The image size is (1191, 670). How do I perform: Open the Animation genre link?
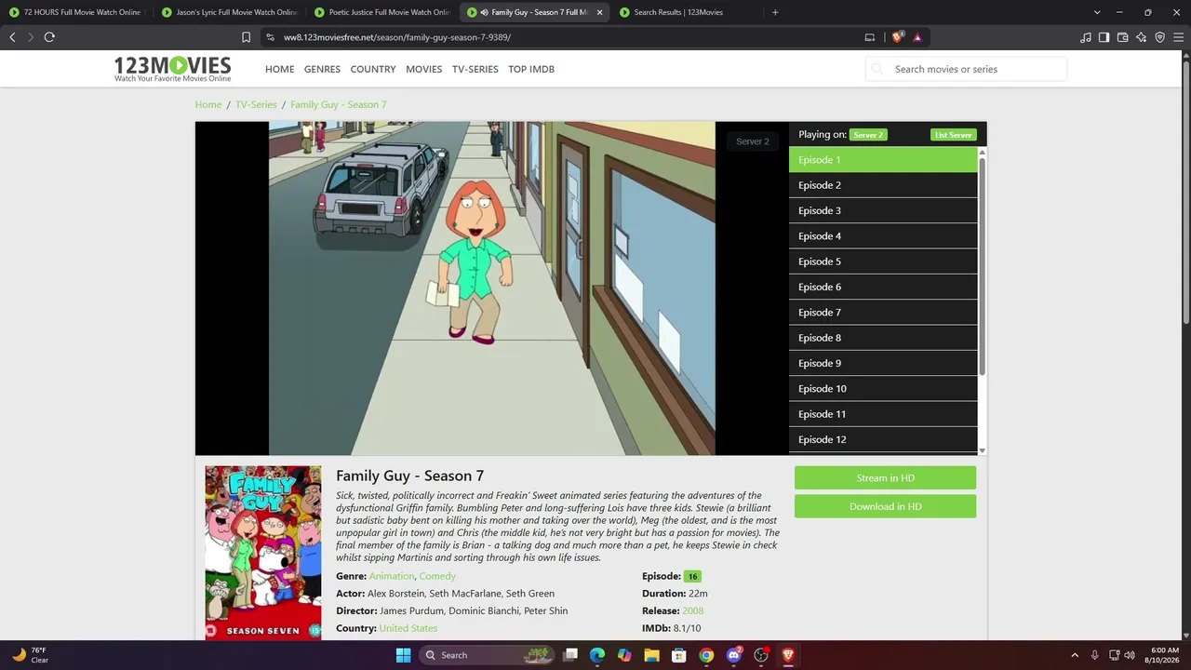[x=392, y=576]
